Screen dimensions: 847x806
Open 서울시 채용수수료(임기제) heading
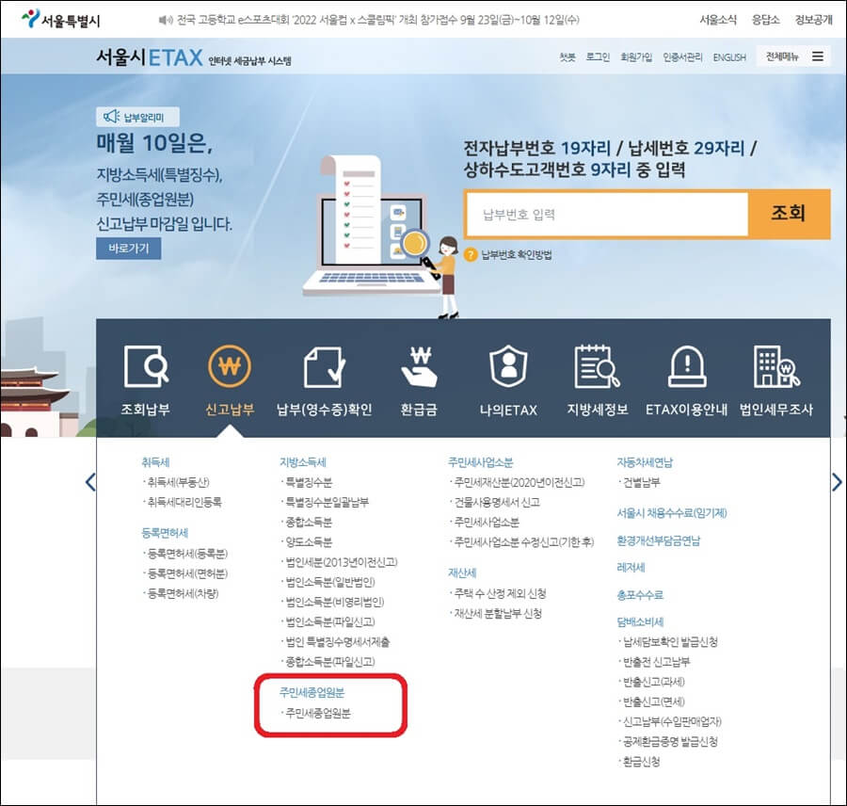point(672,513)
